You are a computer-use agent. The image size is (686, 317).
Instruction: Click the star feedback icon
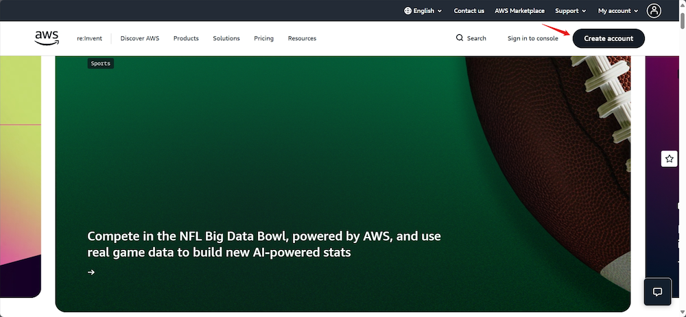pyautogui.click(x=669, y=159)
